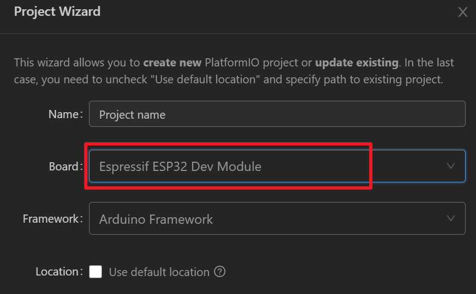Toggle the Use default location checkbox
This screenshot has width=476, height=294.
[x=96, y=272]
